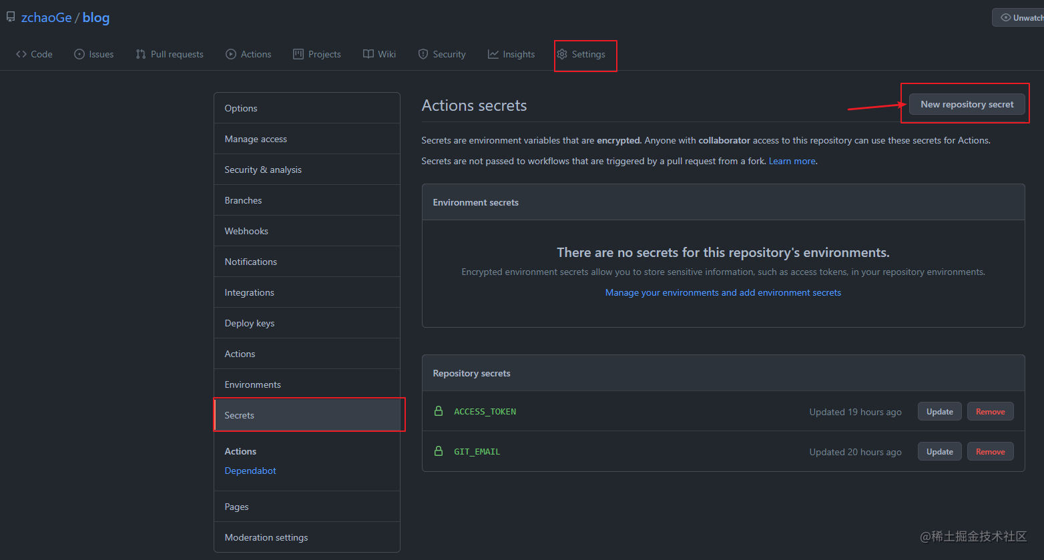The image size is (1044, 560).
Task: Click the Actions secrets heading
Action: pyautogui.click(x=474, y=105)
